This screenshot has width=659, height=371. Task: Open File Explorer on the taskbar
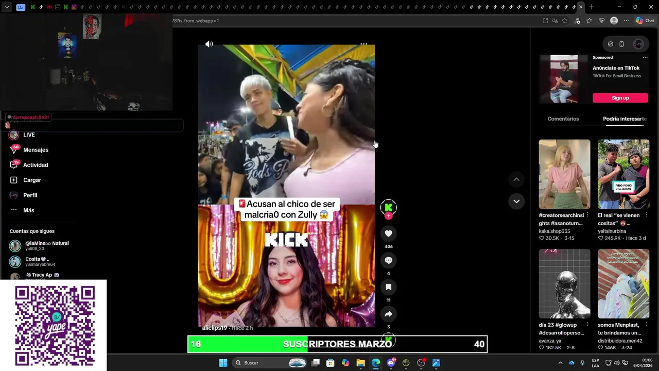(360, 363)
